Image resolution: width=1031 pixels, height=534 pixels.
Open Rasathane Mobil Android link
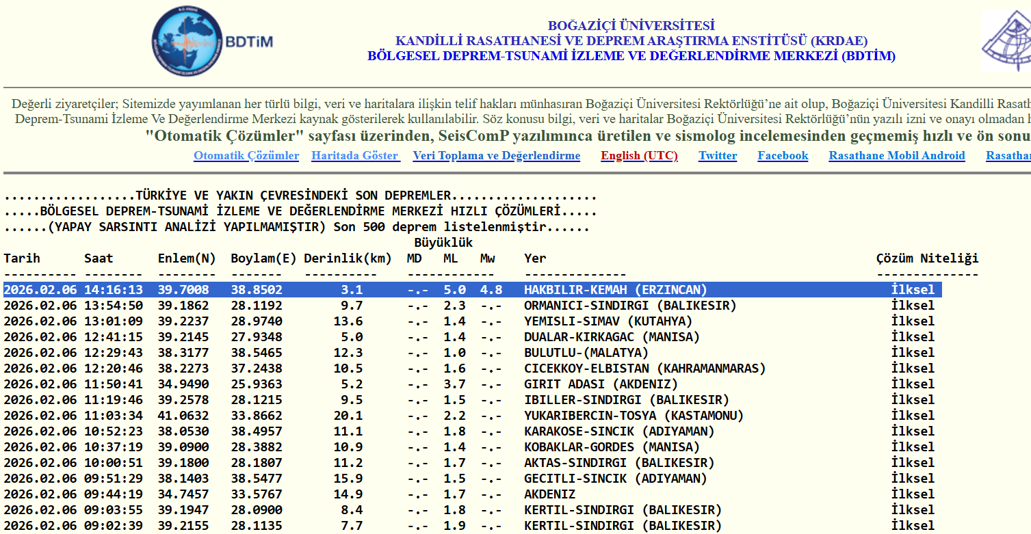[x=896, y=156]
